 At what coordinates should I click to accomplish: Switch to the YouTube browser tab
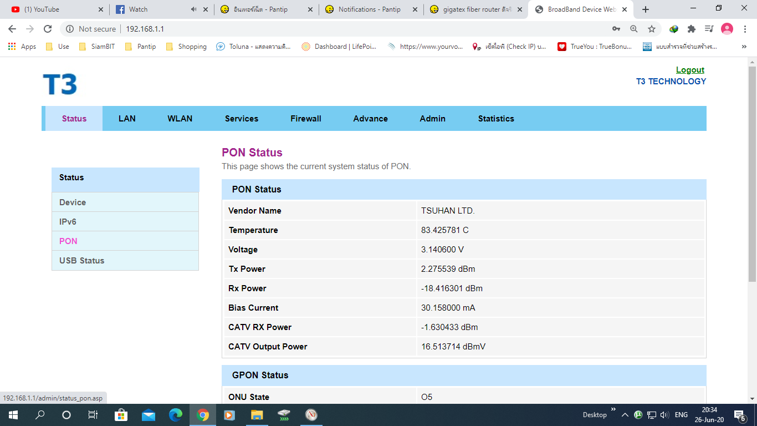[x=54, y=9]
